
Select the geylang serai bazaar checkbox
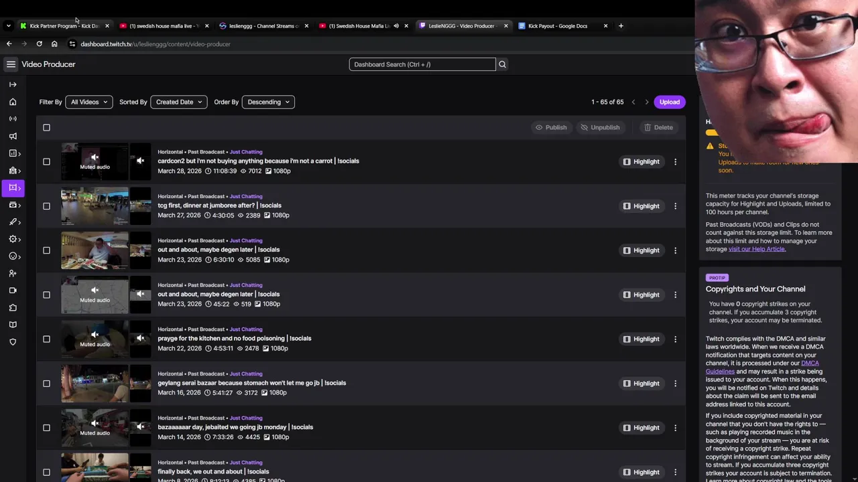click(46, 384)
